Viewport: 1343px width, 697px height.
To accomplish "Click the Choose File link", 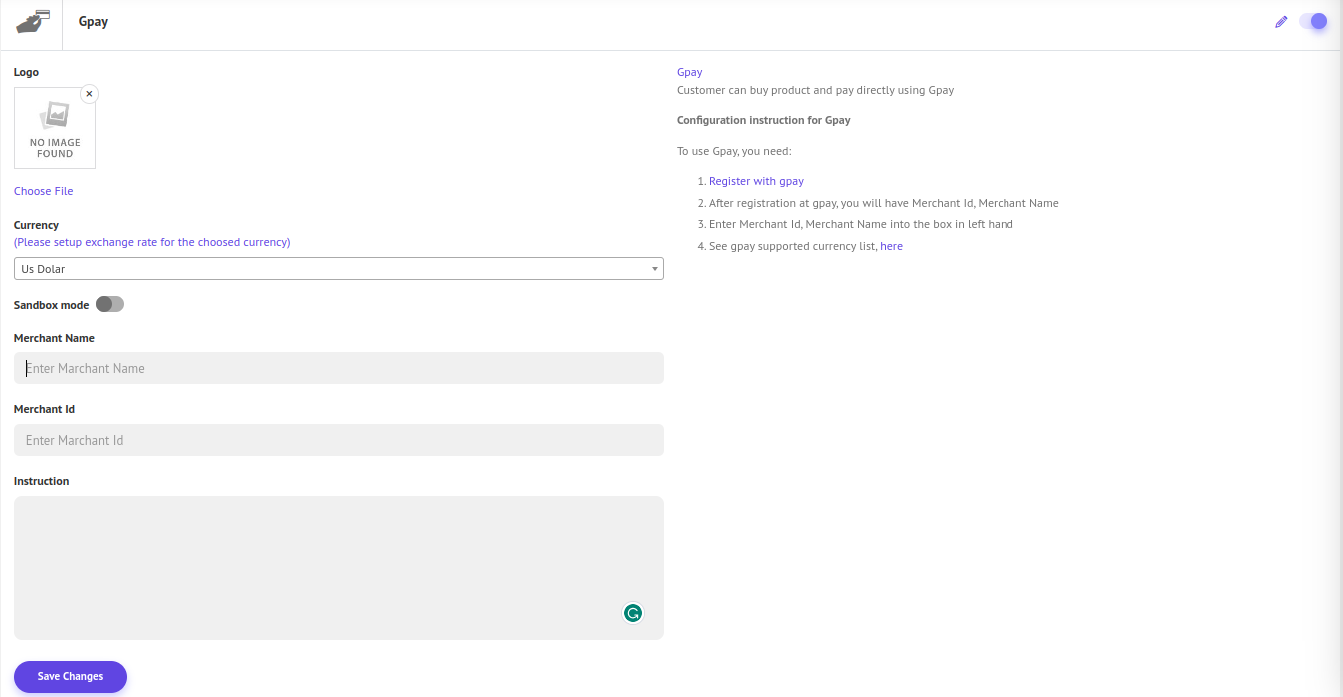I will click(x=43, y=191).
